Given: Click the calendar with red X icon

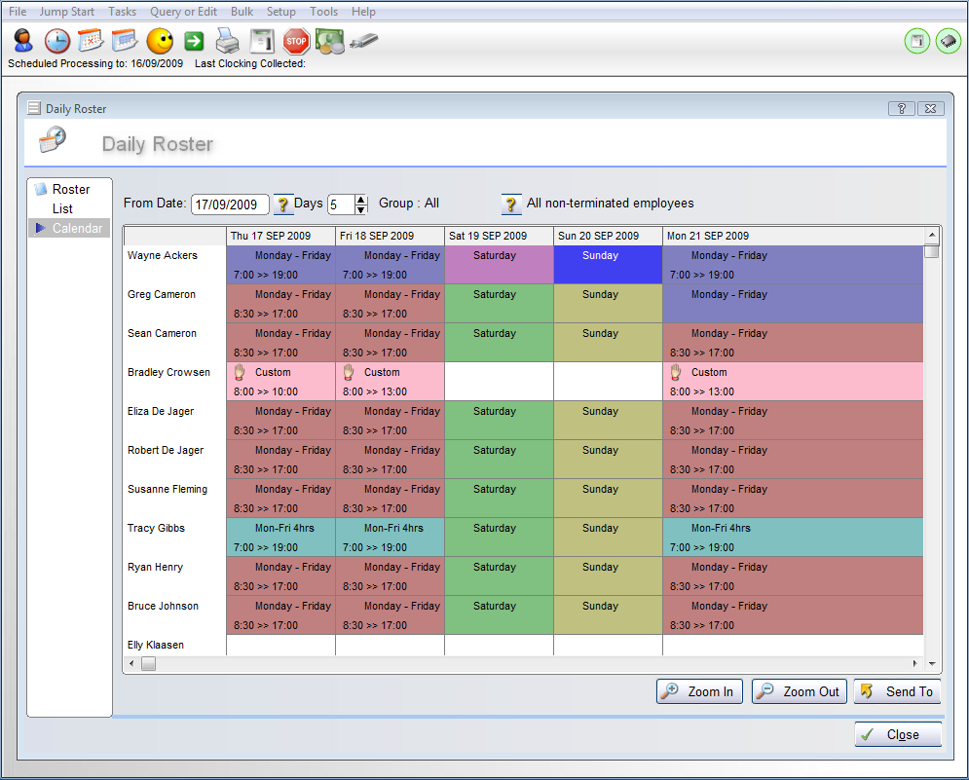Looking at the screenshot, I should [91, 41].
